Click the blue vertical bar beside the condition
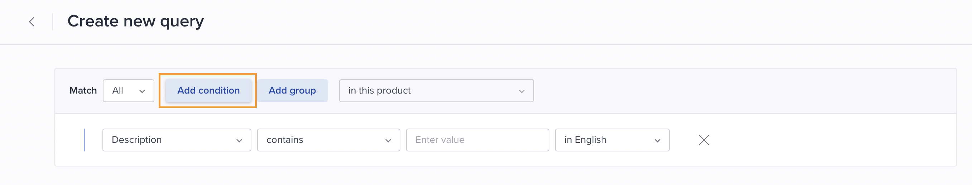 pos(85,140)
